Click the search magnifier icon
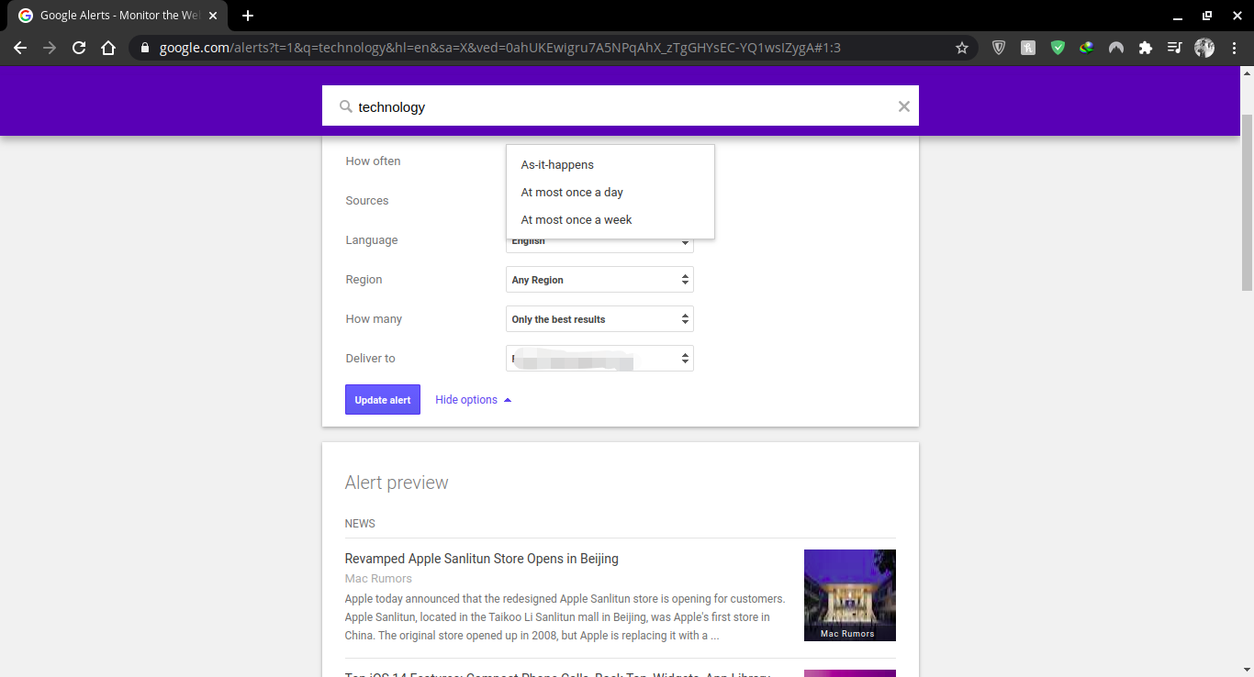Image resolution: width=1254 pixels, height=677 pixels. click(x=346, y=106)
